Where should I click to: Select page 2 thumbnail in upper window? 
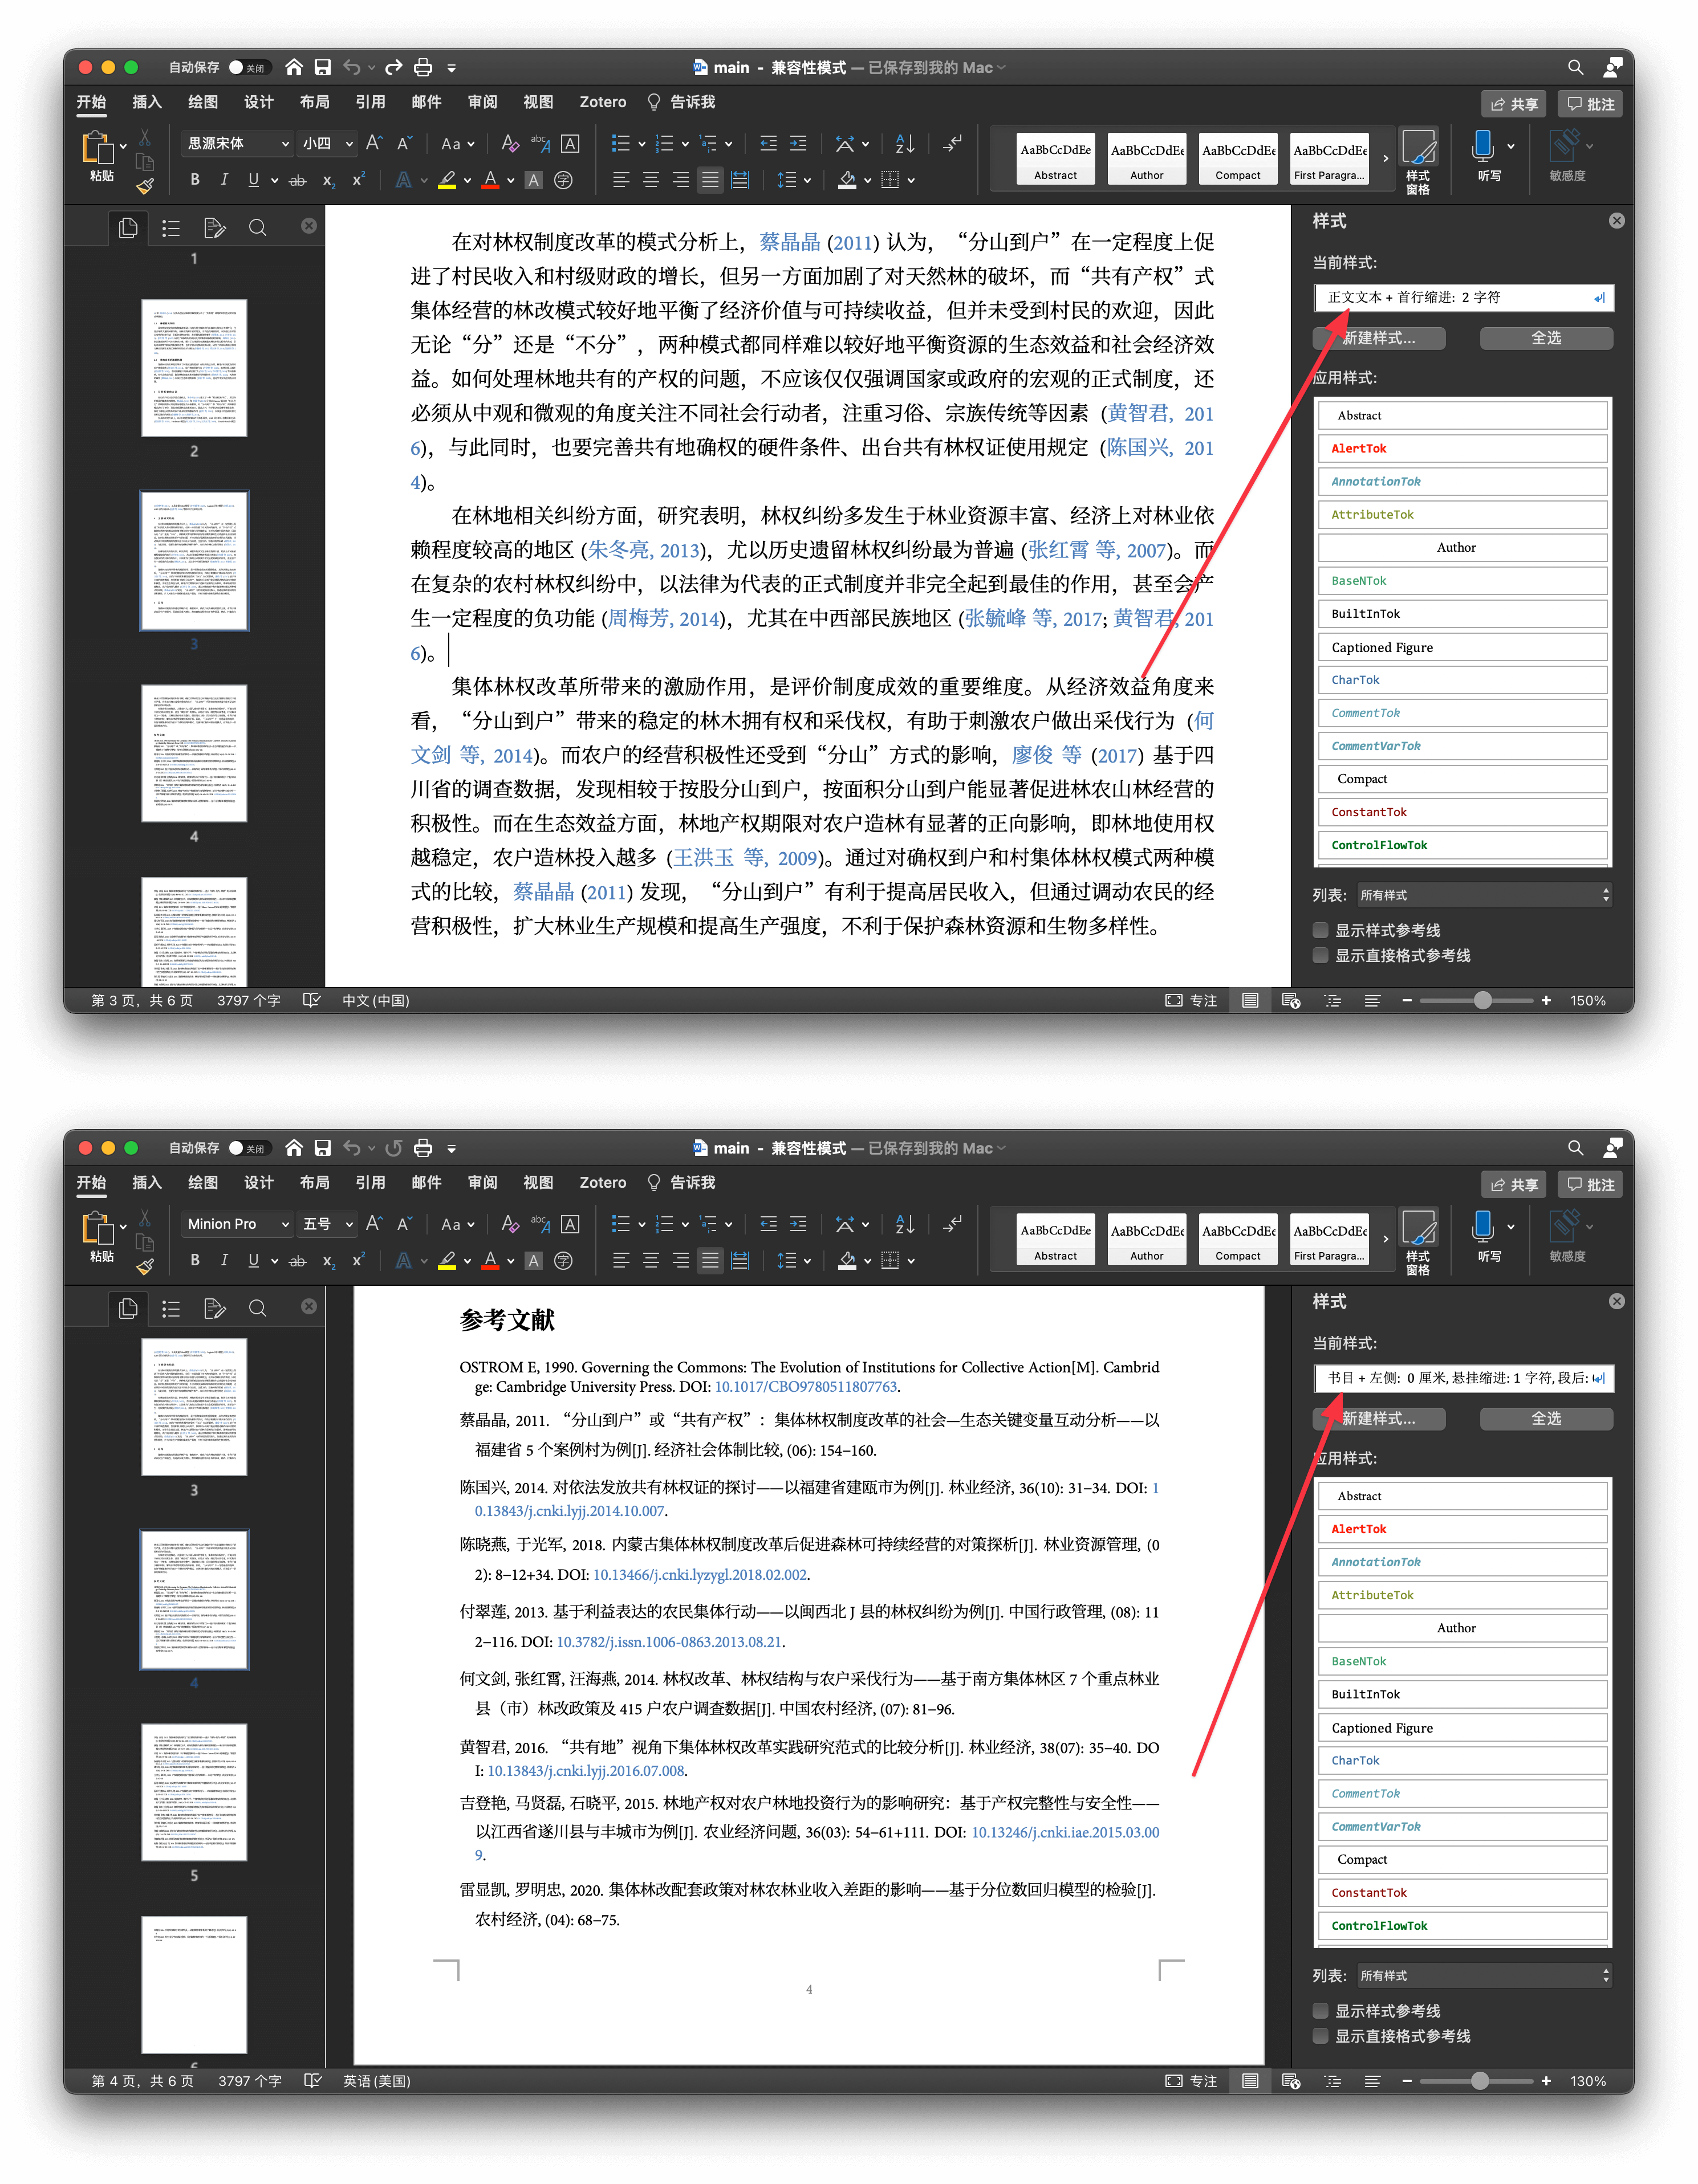click(194, 367)
